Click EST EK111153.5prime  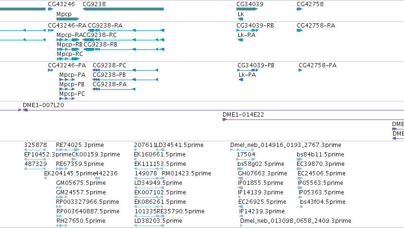(160, 164)
